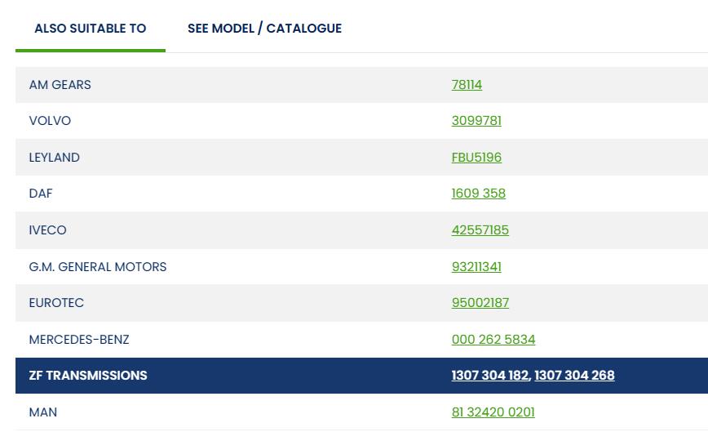The image size is (708, 432).
Task: Click Leyland reference FBU5196
Action: point(476,158)
